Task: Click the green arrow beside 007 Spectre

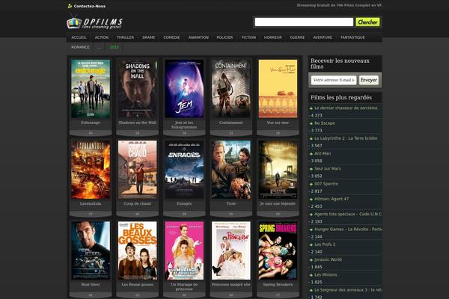Action: tap(311, 185)
